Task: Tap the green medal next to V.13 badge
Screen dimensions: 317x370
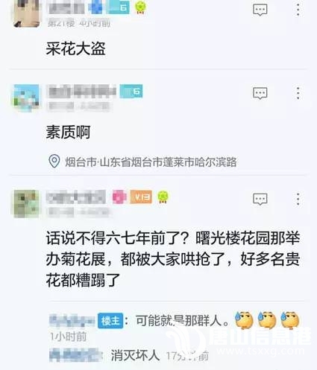Action: tap(163, 197)
